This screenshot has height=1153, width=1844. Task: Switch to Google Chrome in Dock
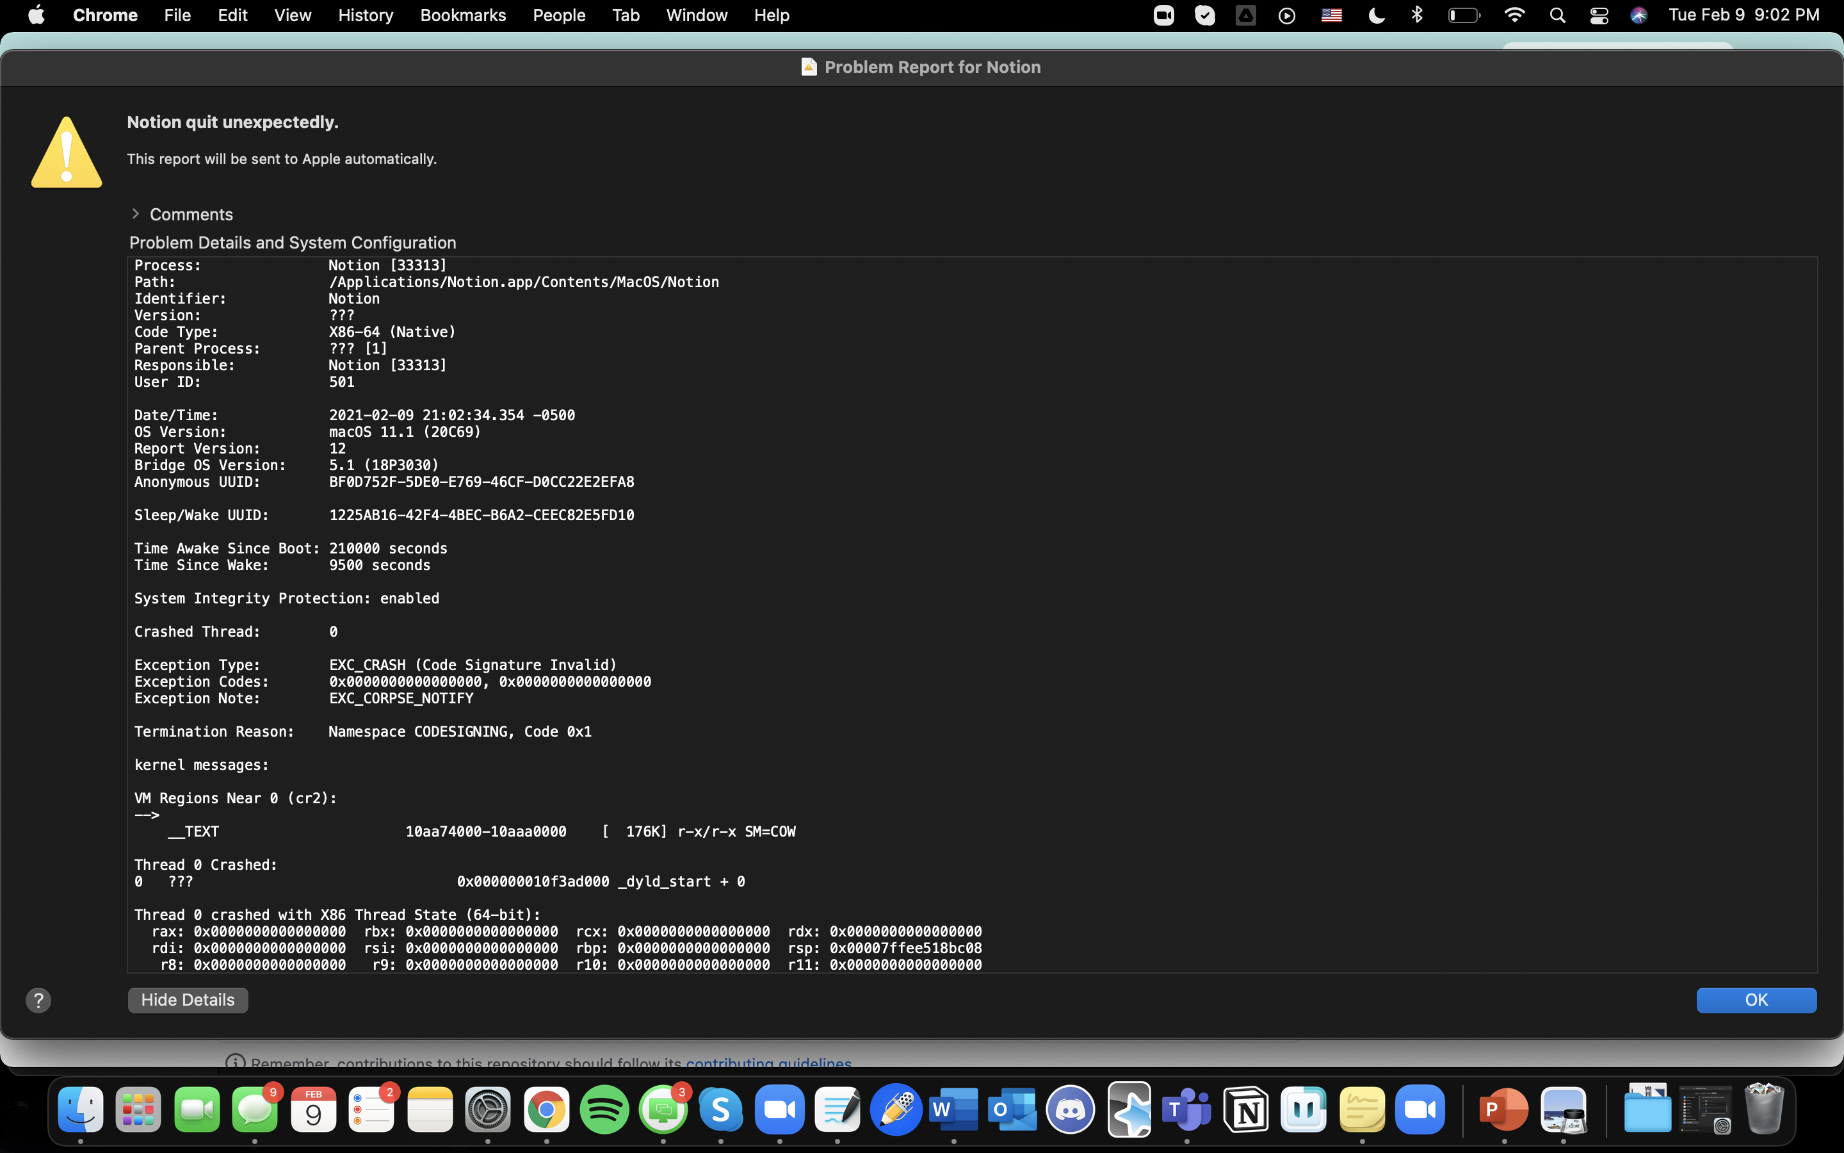pos(546,1109)
